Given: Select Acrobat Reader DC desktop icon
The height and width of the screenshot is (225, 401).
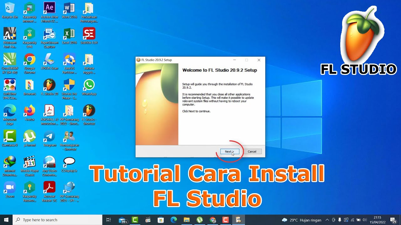Looking at the screenshot, I should point(49,192).
